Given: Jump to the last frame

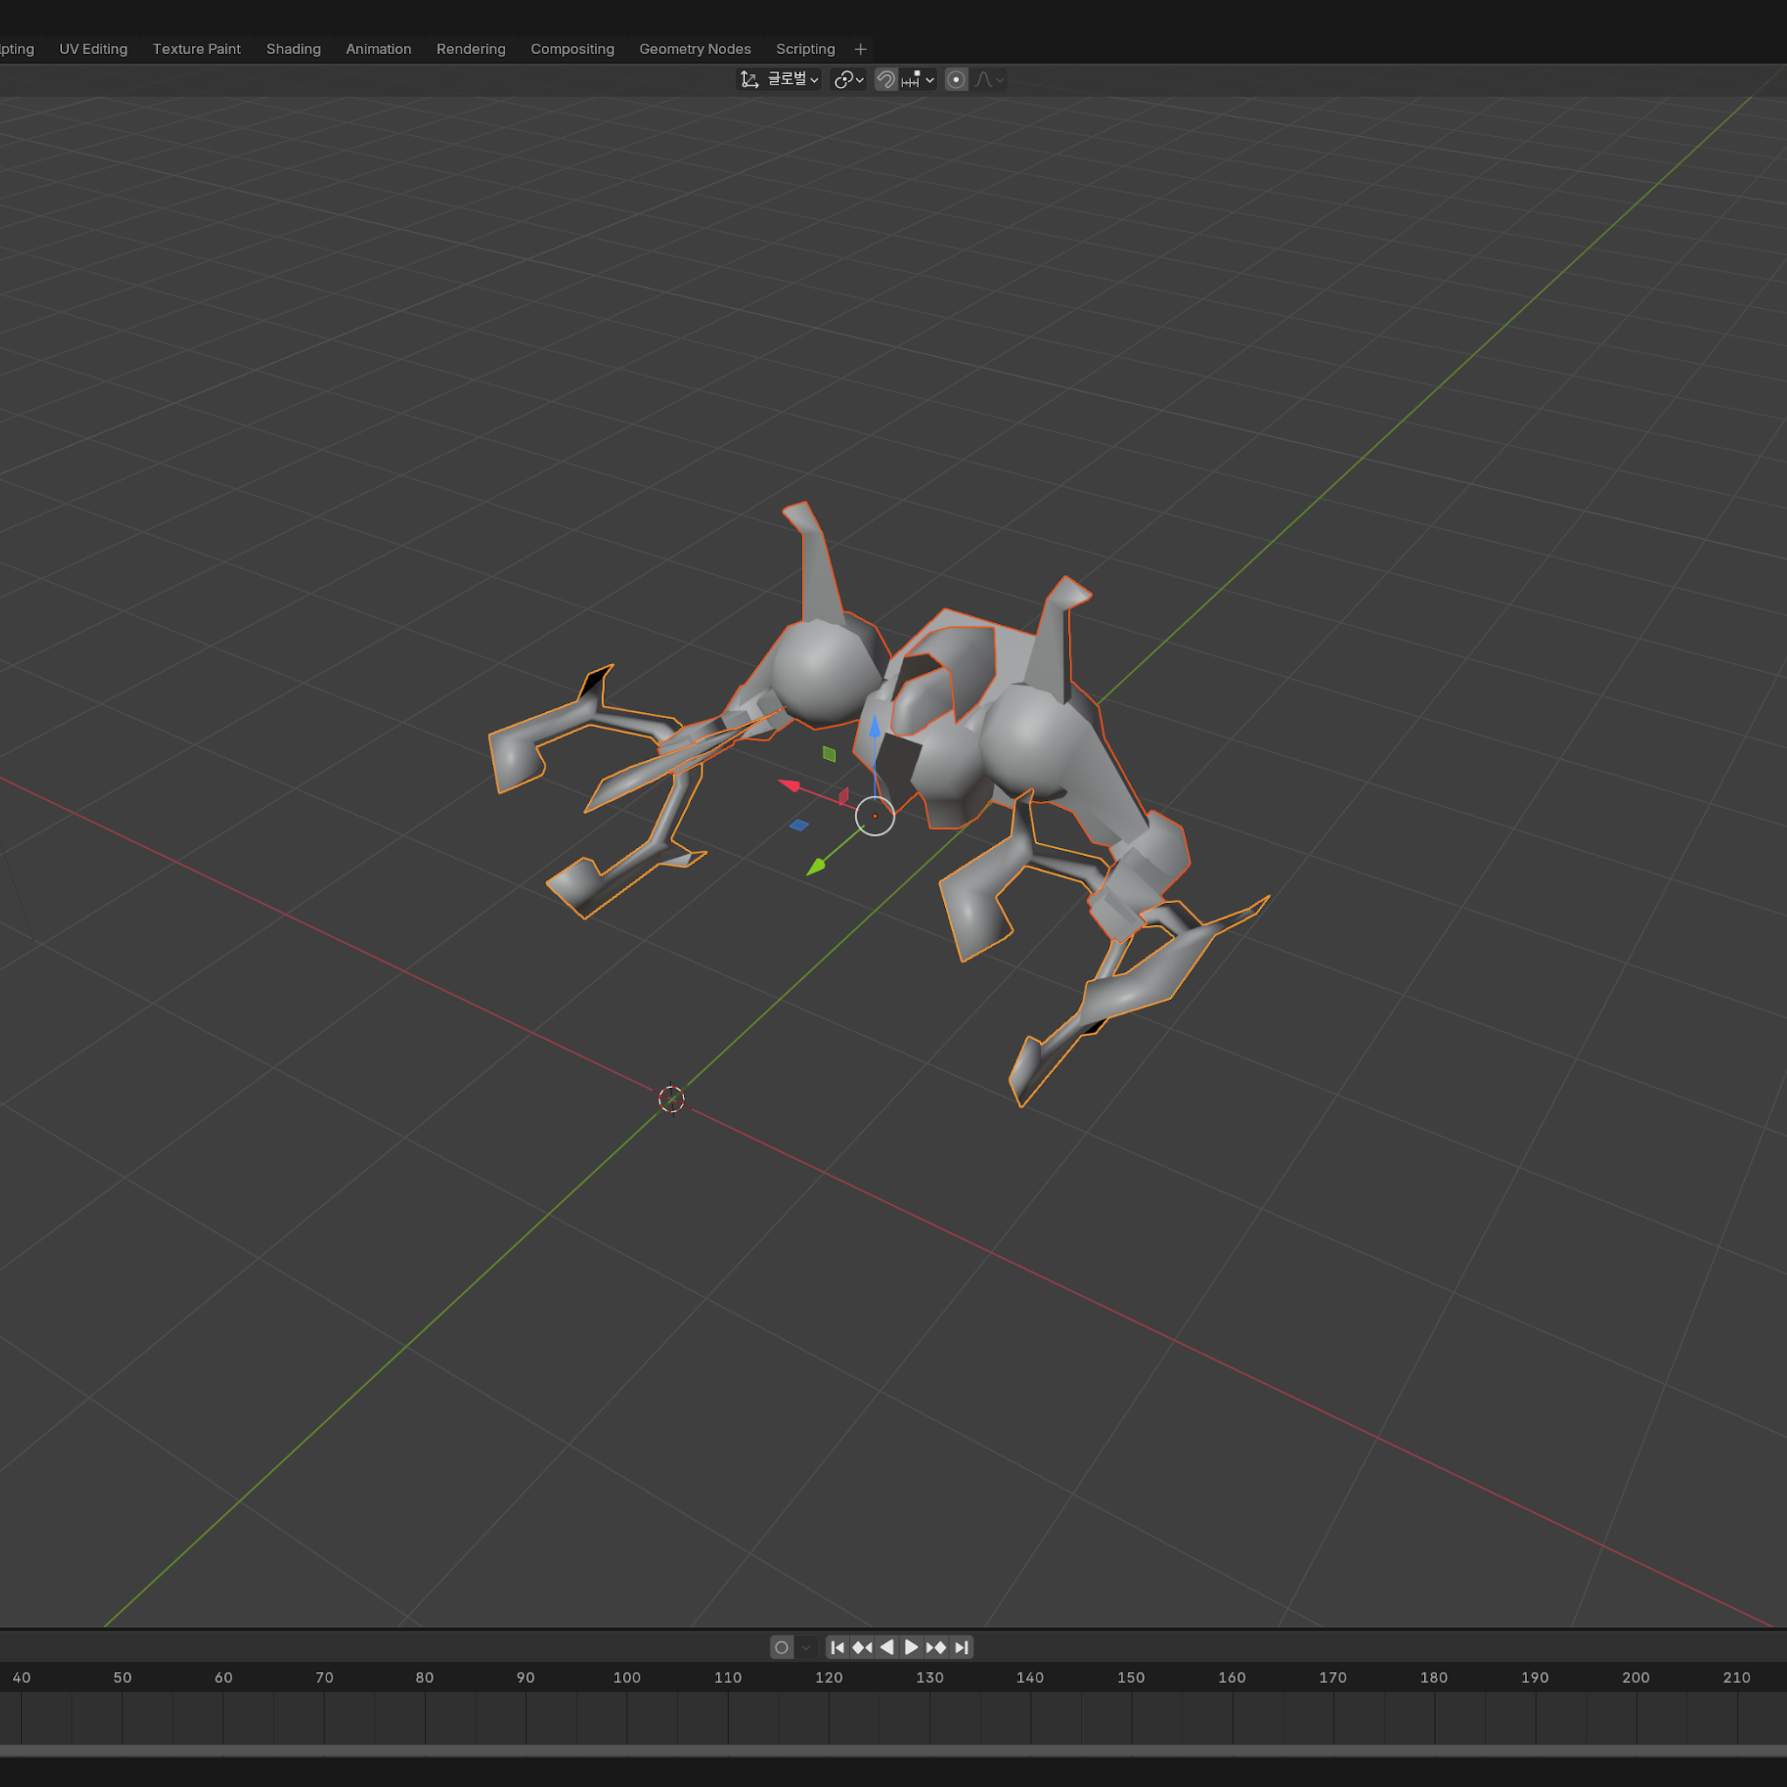Looking at the screenshot, I should 961,1647.
